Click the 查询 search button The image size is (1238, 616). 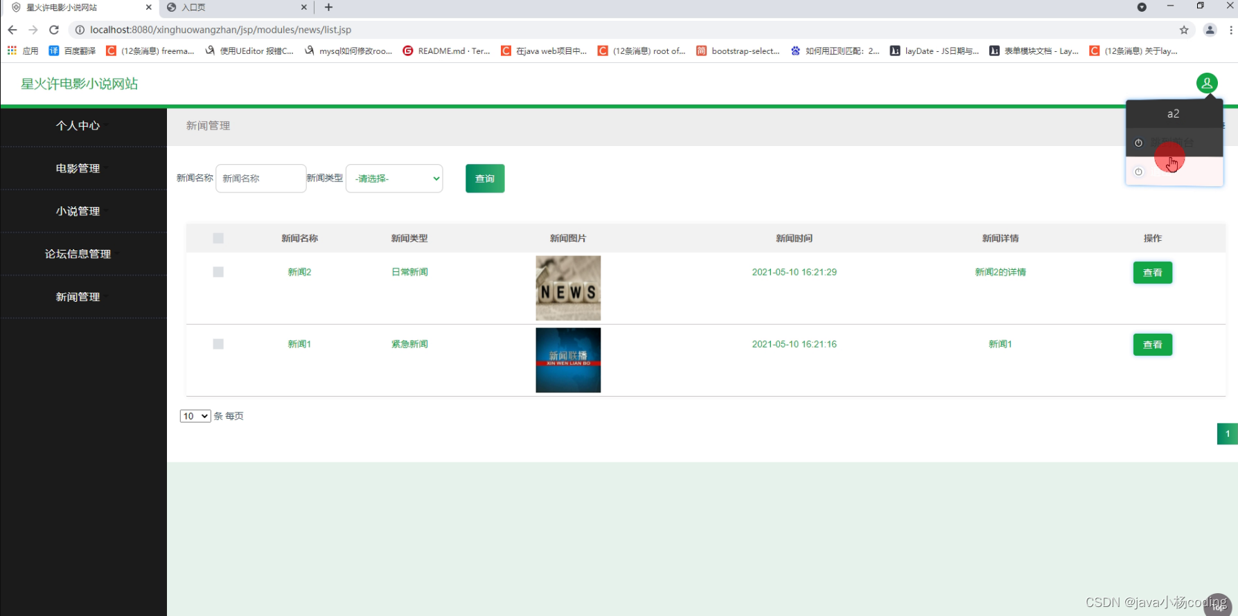pos(485,179)
